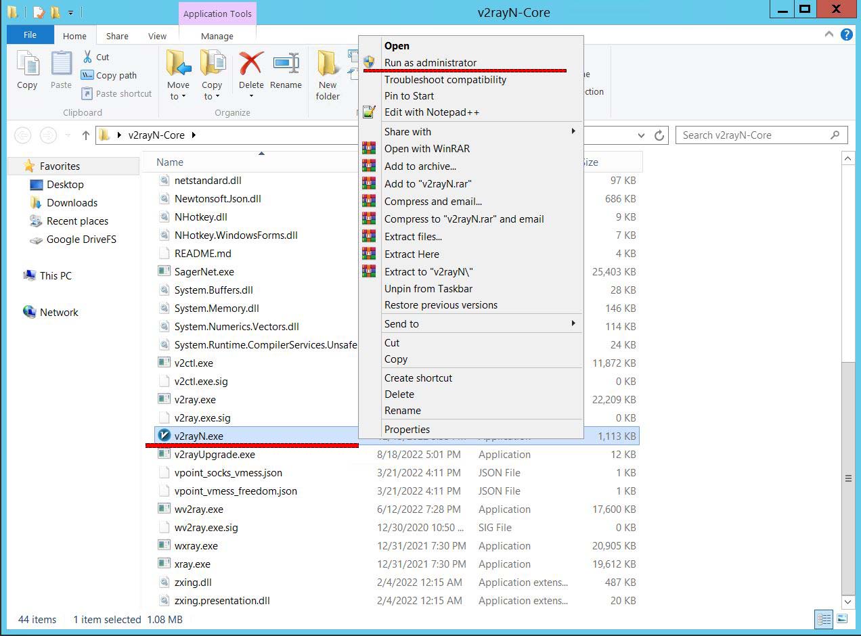861x636 pixels.
Task: Click the New folder icon
Action: click(x=328, y=64)
